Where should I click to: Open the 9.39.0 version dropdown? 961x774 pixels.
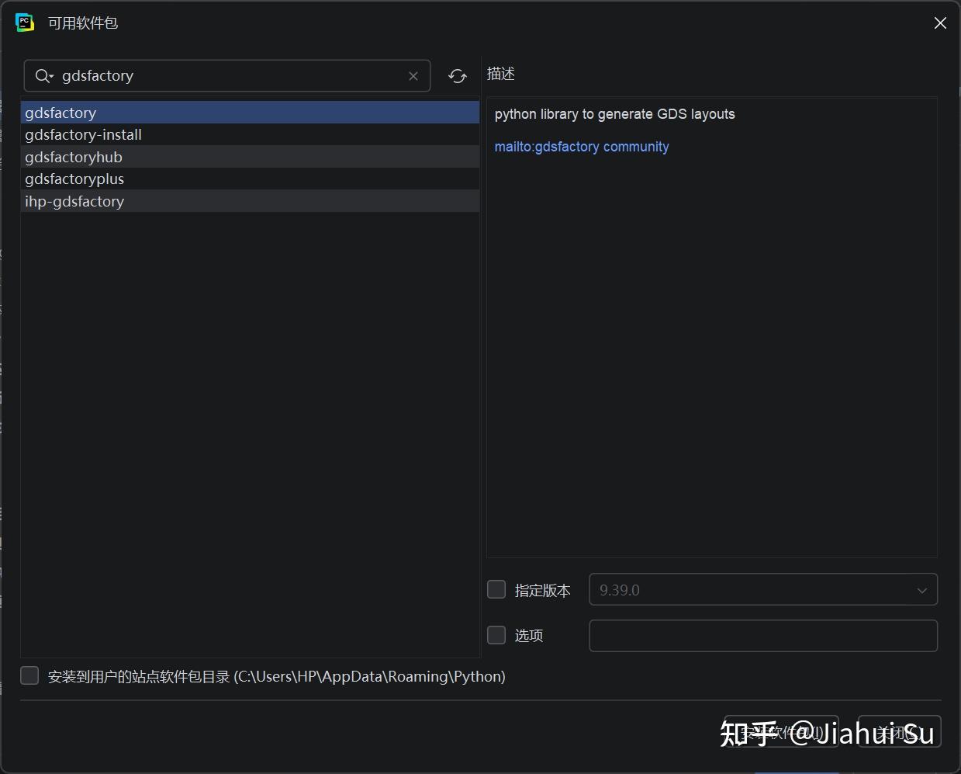click(763, 590)
